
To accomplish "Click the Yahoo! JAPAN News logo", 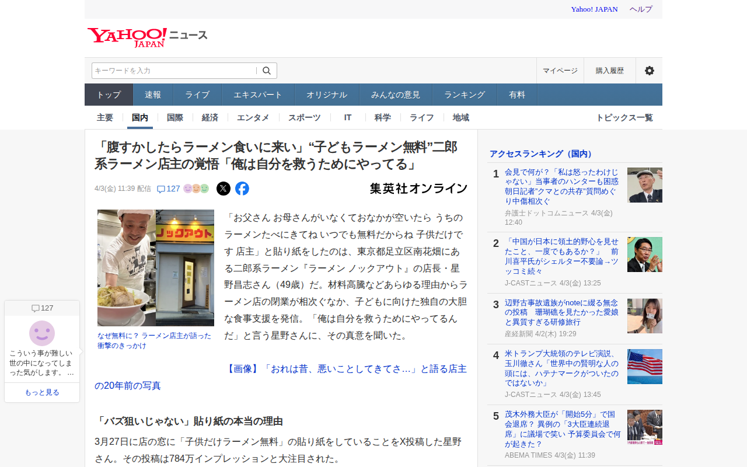I will (x=147, y=37).
